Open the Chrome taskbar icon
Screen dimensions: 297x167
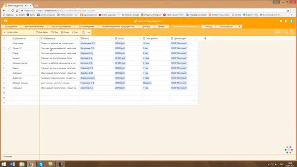[x=32, y=164]
